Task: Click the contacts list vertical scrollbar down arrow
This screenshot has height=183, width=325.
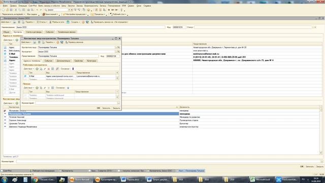Action: tap(320, 152)
